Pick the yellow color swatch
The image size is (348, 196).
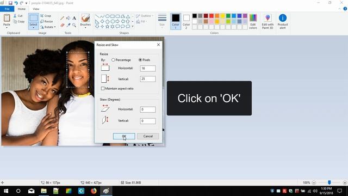click(x=222, y=16)
